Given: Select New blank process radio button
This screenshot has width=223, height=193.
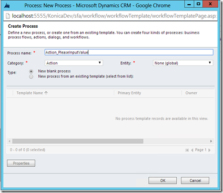Looking at the screenshot, I should pyautogui.click(x=31, y=71).
